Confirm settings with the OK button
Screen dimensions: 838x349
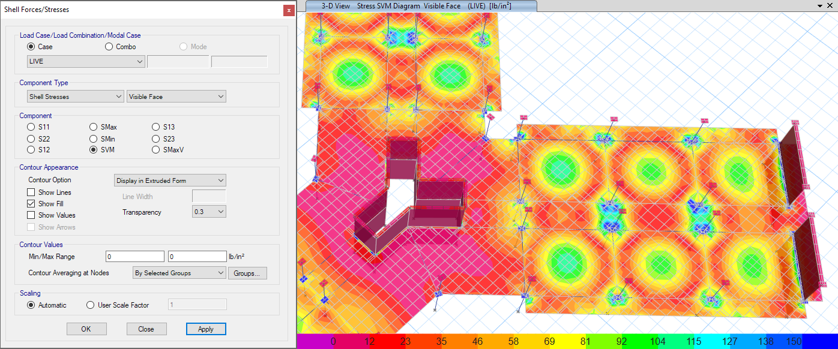pos(86,329)
